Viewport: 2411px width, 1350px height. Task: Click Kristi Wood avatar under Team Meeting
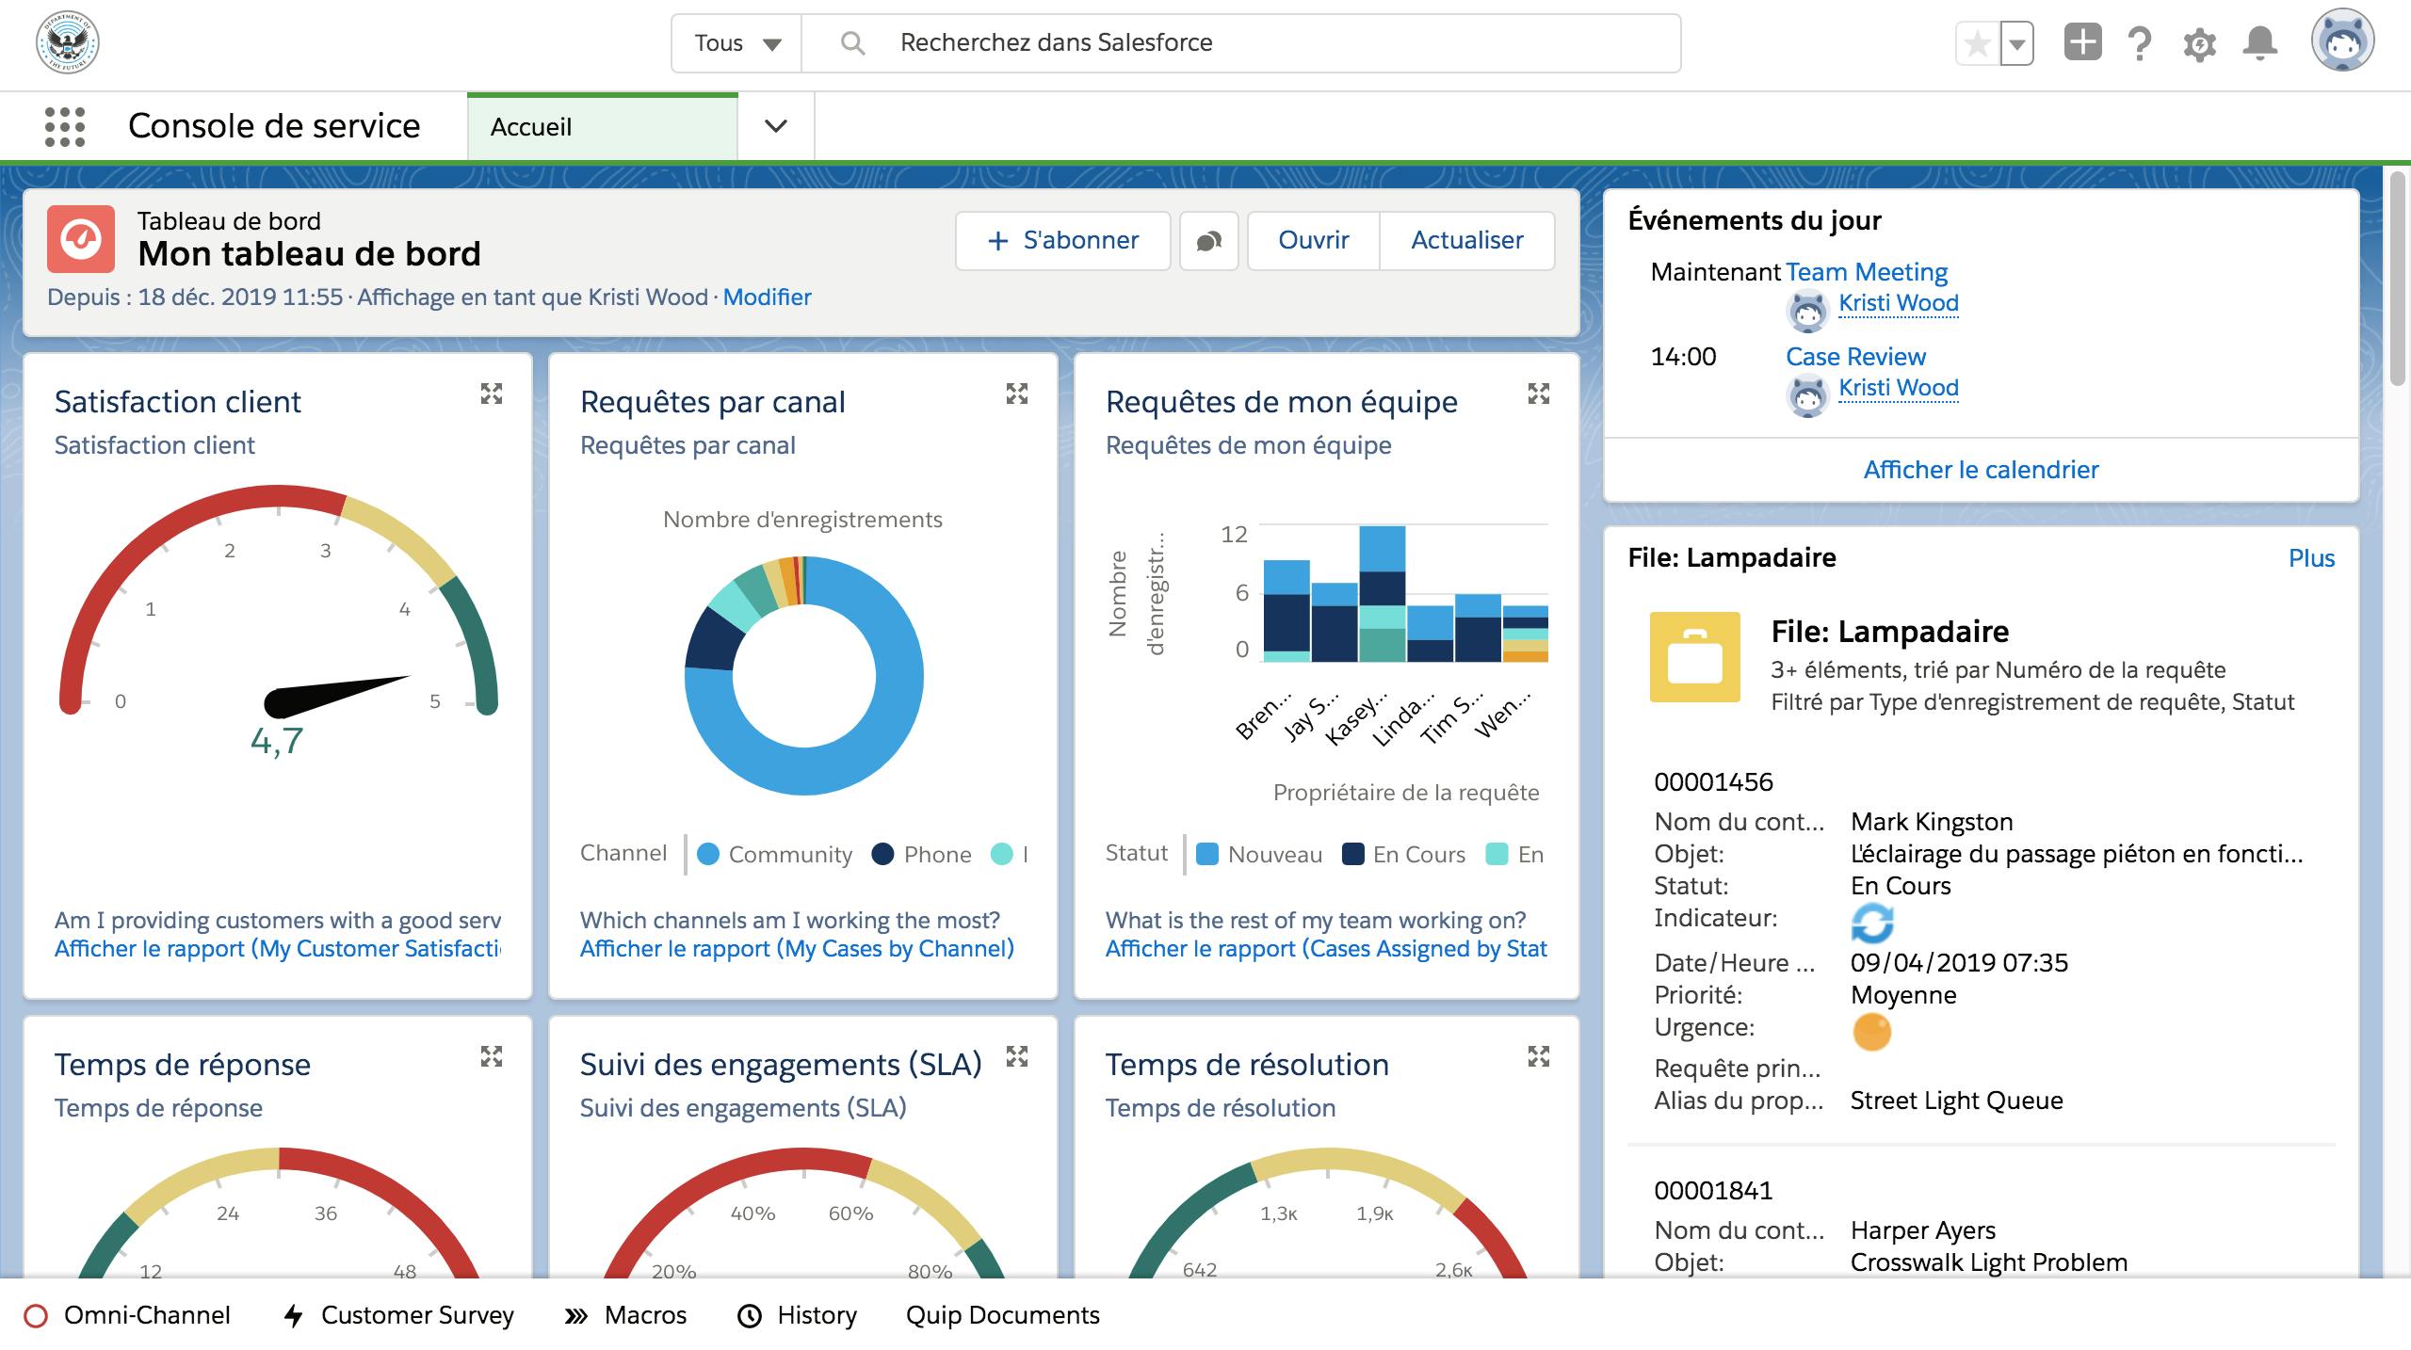pyautogui.click(x=1808, y=312)
